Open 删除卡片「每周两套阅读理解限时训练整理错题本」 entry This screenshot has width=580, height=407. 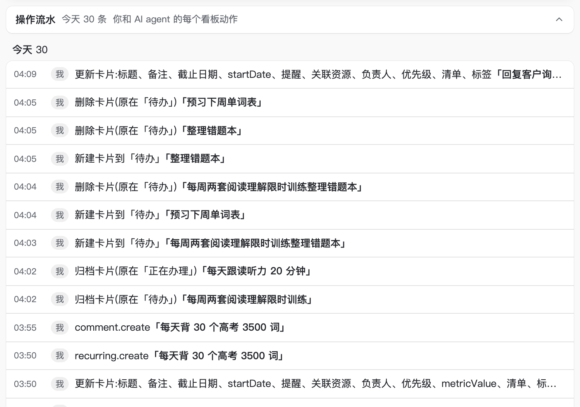(290, 187)
